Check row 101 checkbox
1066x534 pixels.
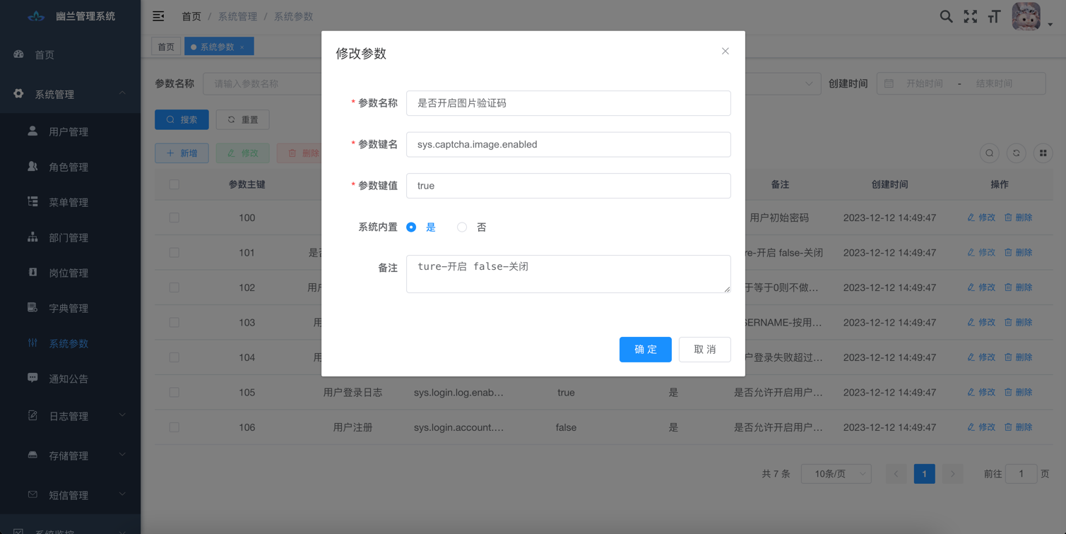coord(174,252)
